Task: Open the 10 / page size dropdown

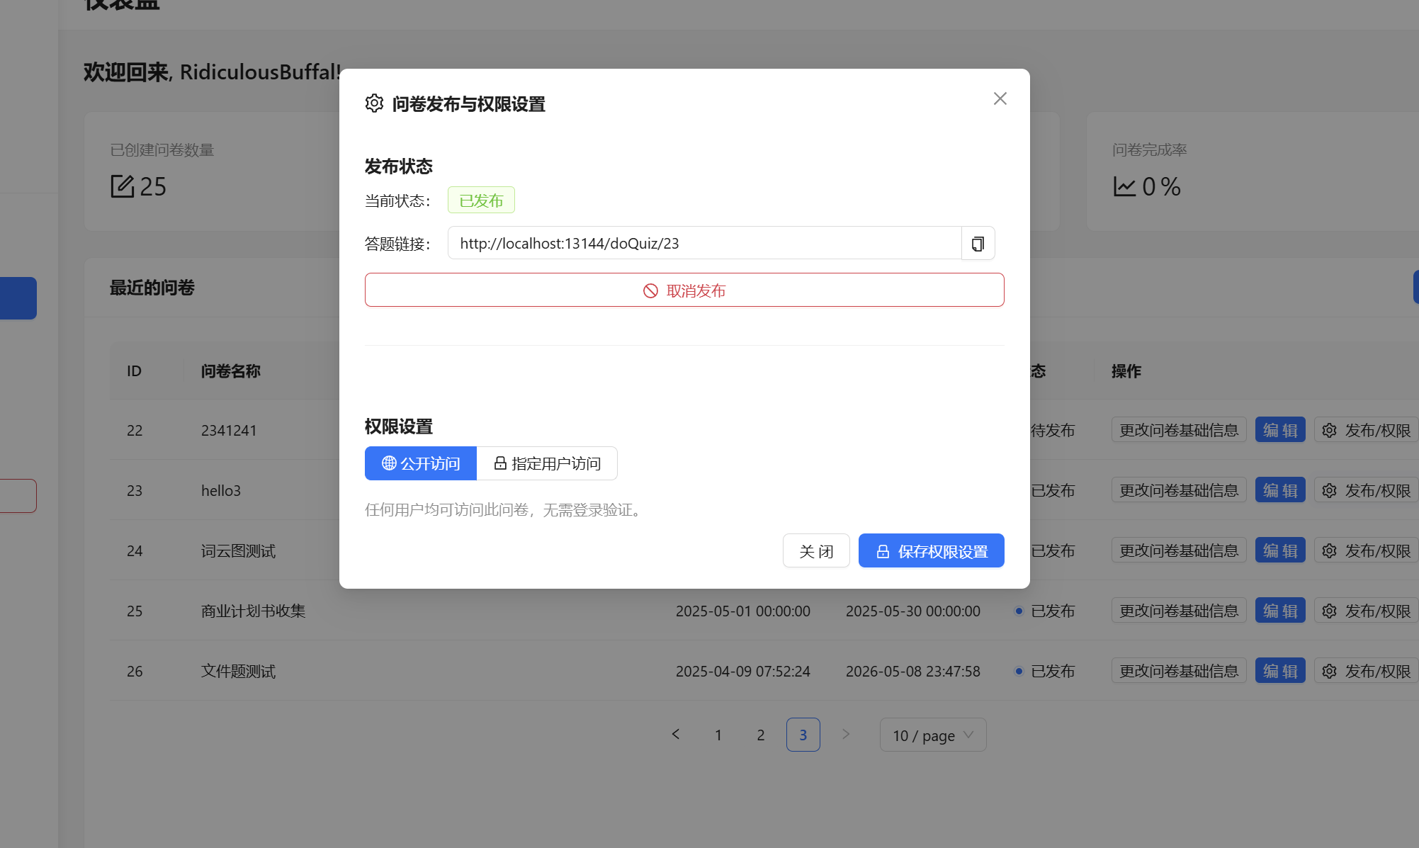Action: point(932,735)
